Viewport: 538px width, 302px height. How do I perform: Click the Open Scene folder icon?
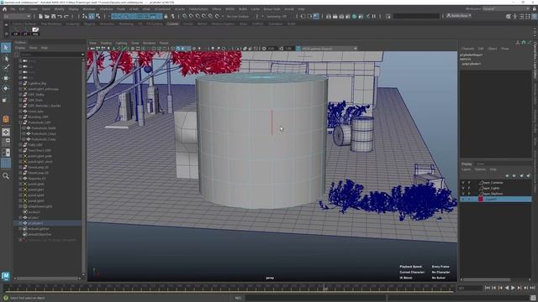(47, 17)
